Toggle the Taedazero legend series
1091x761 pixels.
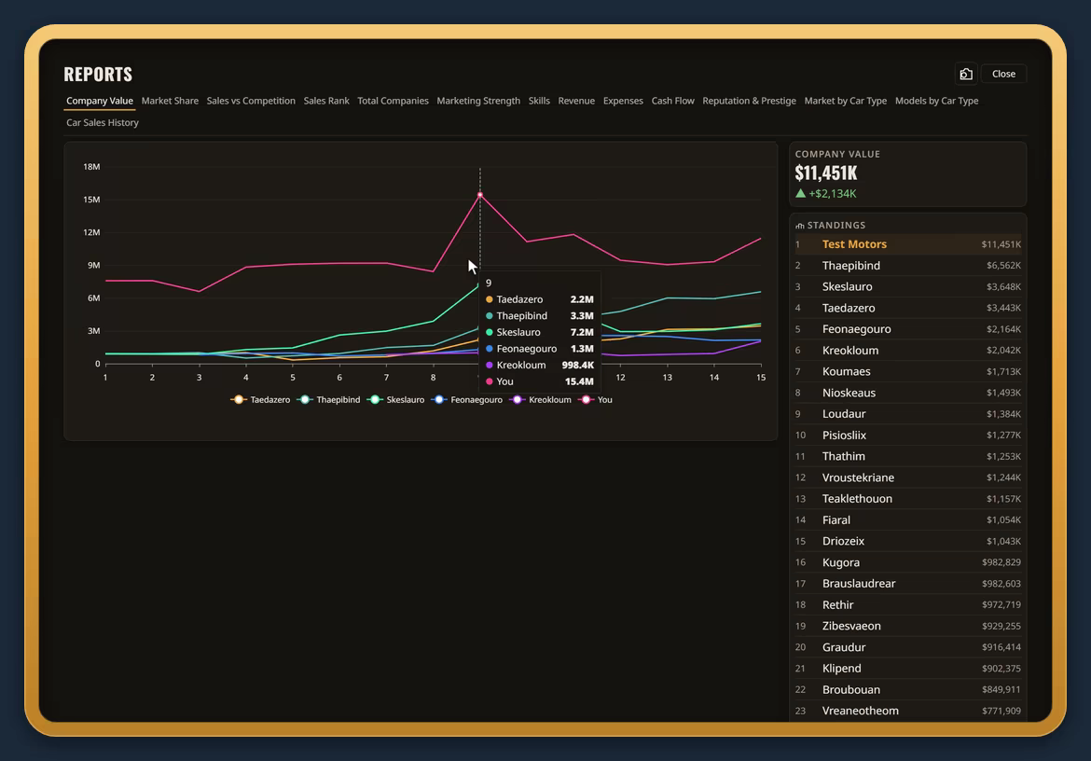[260, 400]
